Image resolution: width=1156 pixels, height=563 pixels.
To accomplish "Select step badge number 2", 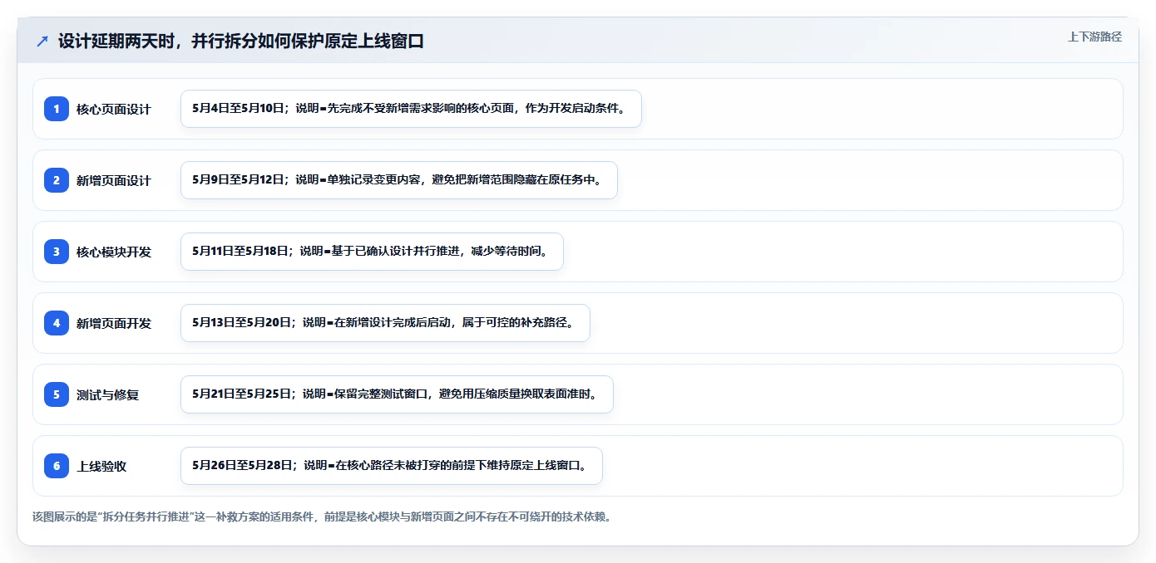I will 57,180.
